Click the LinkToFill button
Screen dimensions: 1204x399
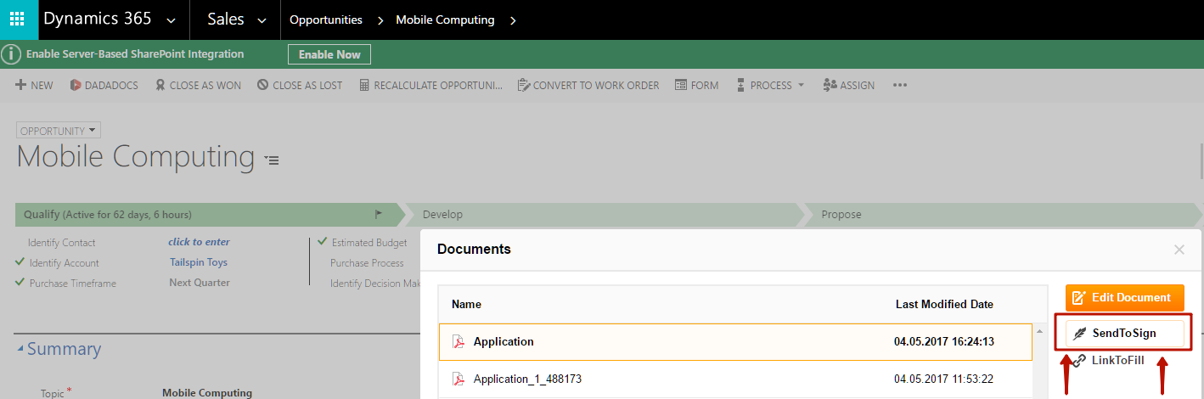1109,360
